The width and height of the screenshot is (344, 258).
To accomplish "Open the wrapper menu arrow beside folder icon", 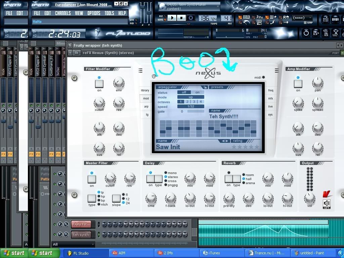I will click(70, 53).
